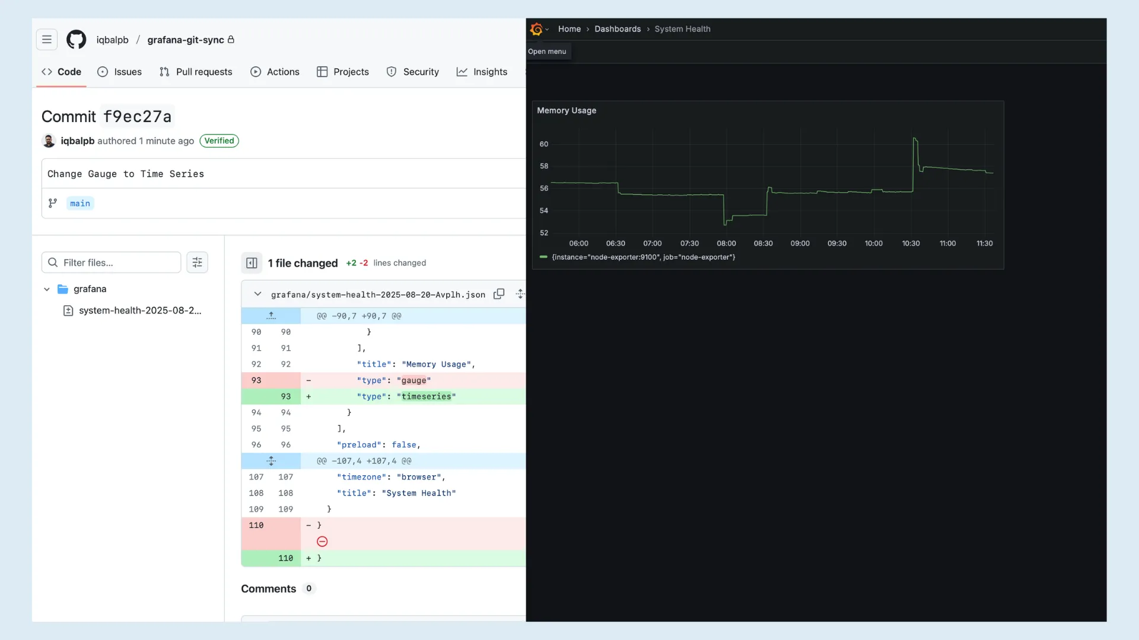The width and height of the screenshot is (1139, 640).
Task: Open the Code tab
Action: pyautogui.click(x=62, y=72)
